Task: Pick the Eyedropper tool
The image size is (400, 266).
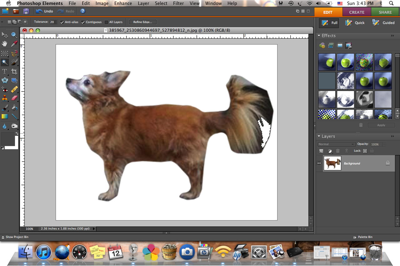Action: tap(14, 44)
